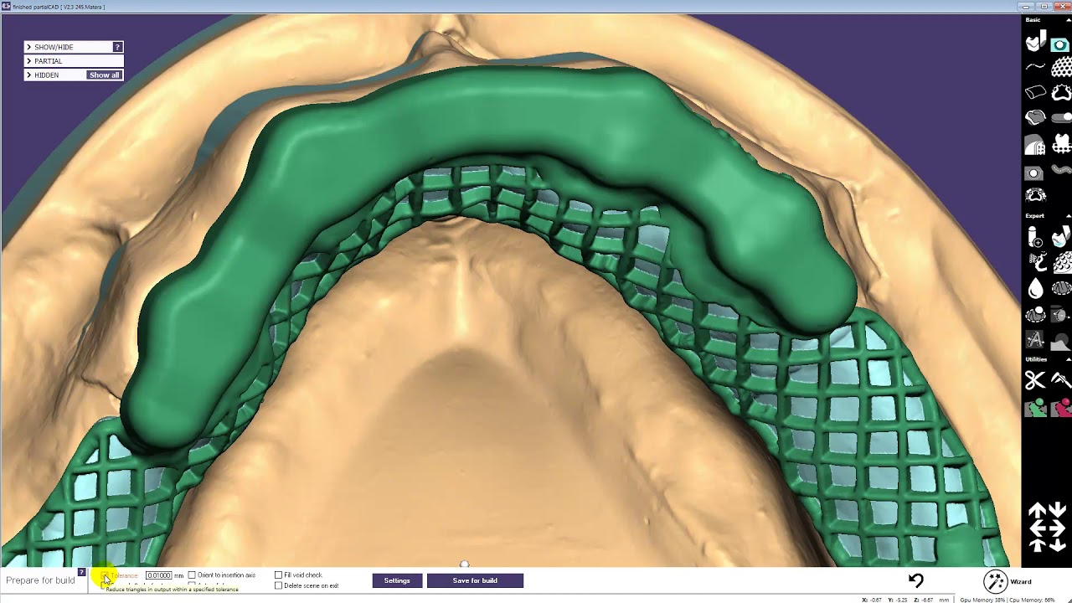Click the view orientation arrows widget
This screenshot has width=1072, height=603.
[x=1047, y=528]
